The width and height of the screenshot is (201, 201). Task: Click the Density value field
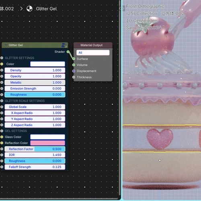tap(35, 70)
